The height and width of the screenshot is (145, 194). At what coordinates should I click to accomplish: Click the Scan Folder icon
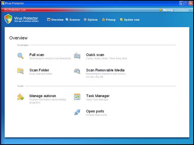(21, 71)
